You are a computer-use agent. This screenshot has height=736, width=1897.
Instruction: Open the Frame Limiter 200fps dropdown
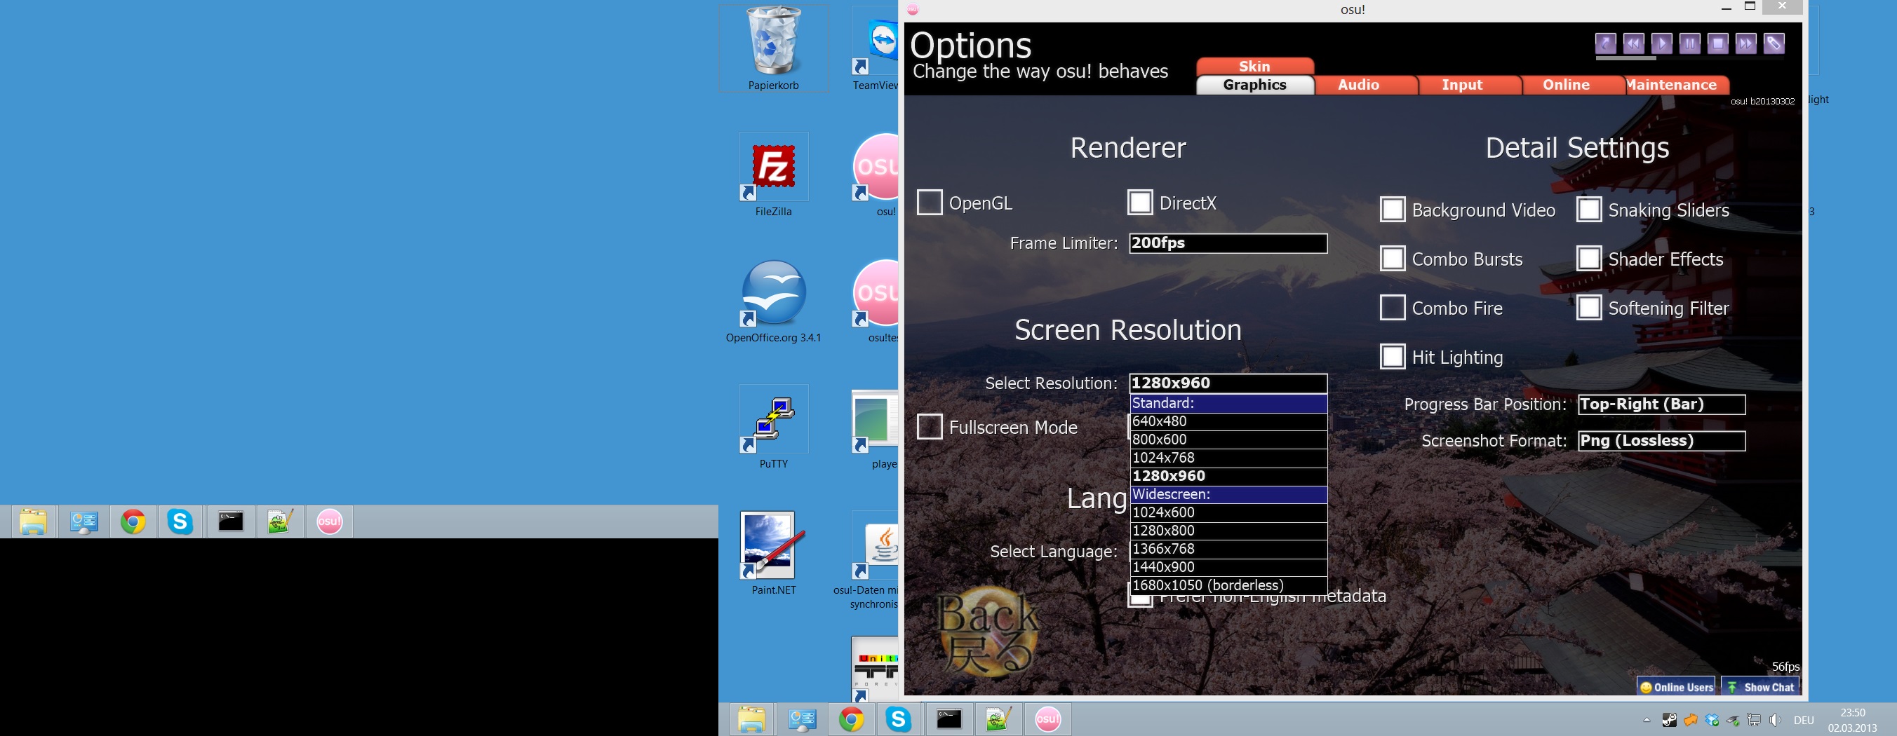[1228, 243]
